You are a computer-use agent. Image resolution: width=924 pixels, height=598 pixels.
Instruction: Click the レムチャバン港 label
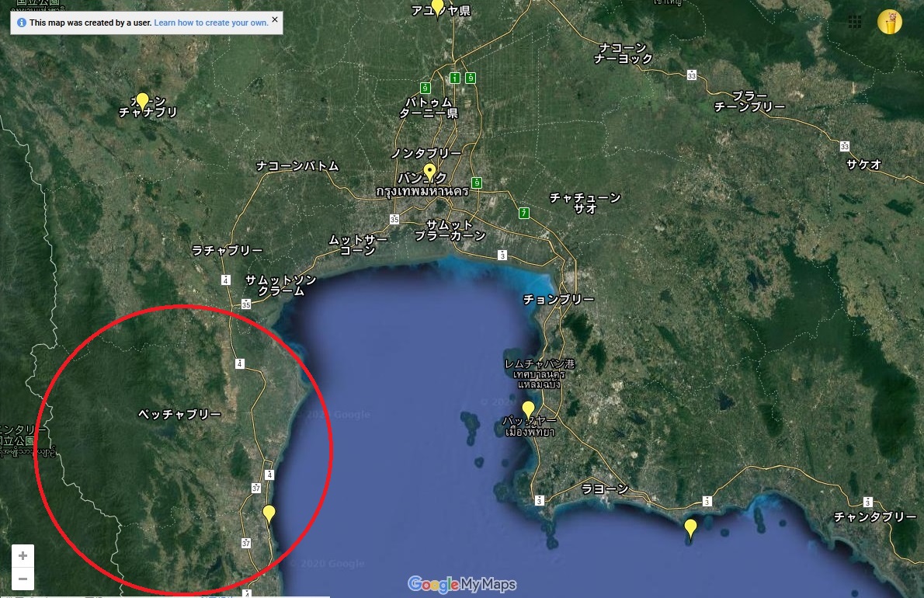click(540, 364)
